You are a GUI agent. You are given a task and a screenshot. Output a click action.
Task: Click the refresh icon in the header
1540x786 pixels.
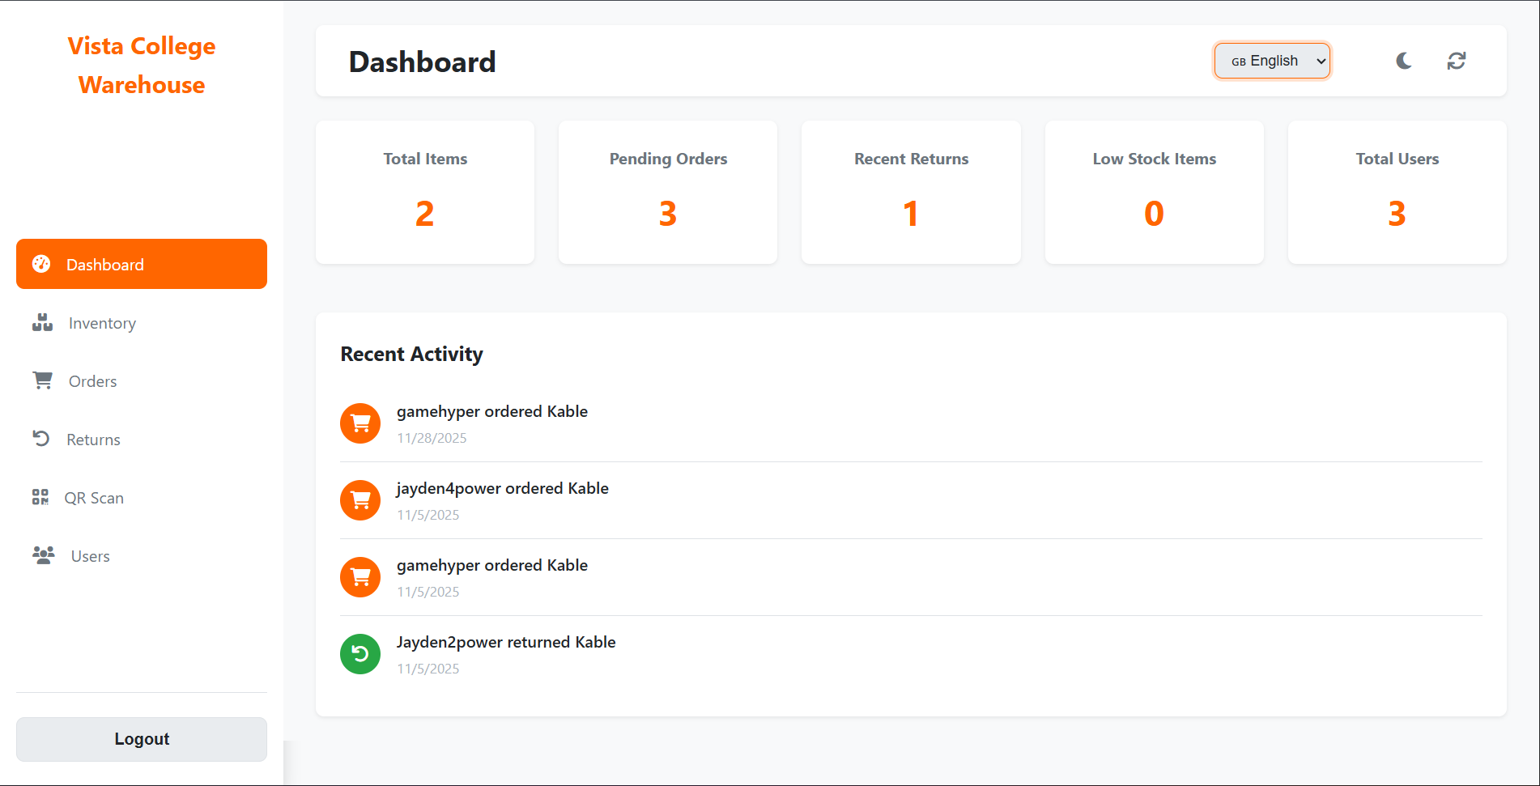(1457, 61)
